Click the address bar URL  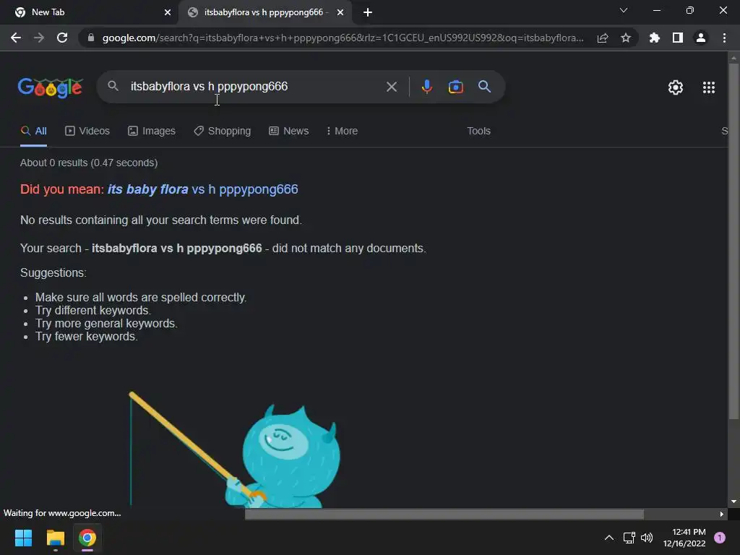[343, 38]
